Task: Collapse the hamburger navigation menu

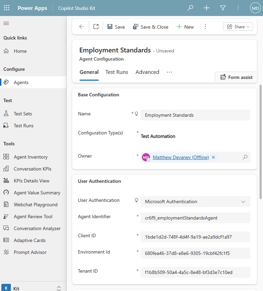Action: (x=6, y=23)
